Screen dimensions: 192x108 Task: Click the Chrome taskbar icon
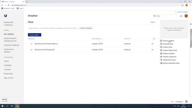click(17, 106)
